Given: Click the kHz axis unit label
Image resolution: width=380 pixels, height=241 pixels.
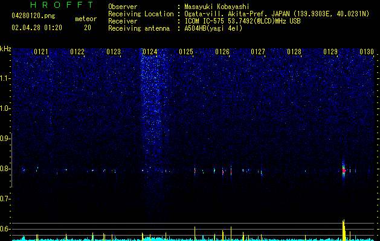Looking at the screenshot, I should (x=5, y=49).
